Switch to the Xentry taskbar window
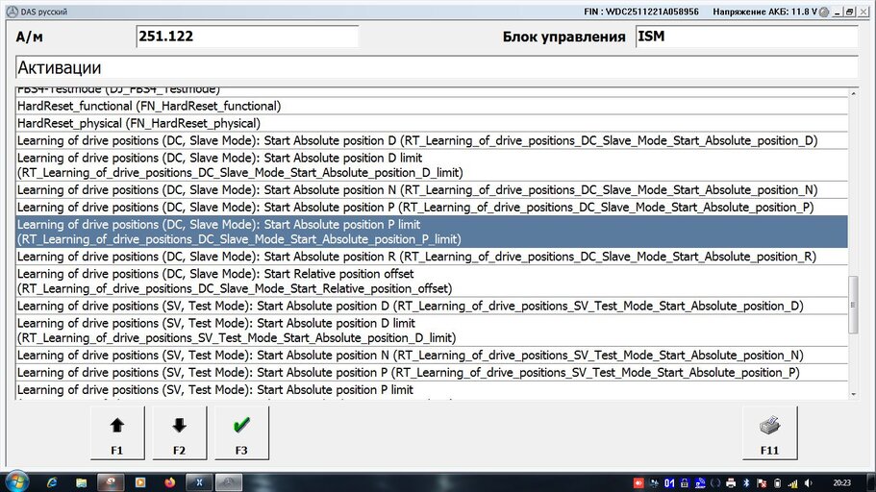 click(199, 482)
